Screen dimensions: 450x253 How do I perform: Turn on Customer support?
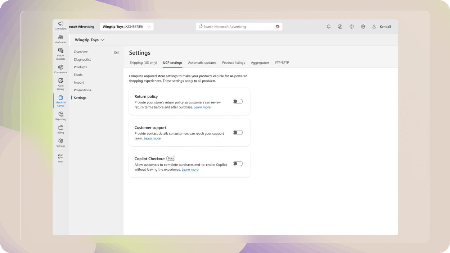click(237, 132)
